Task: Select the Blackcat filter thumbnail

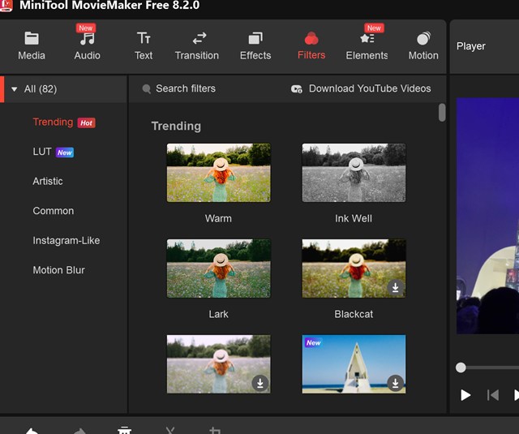Action: click(354, 269)
